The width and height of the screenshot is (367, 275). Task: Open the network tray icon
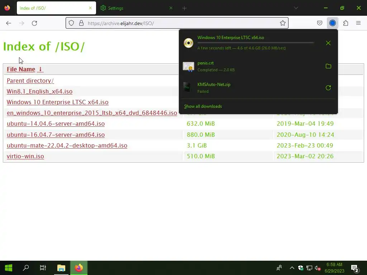click(309, 268)
